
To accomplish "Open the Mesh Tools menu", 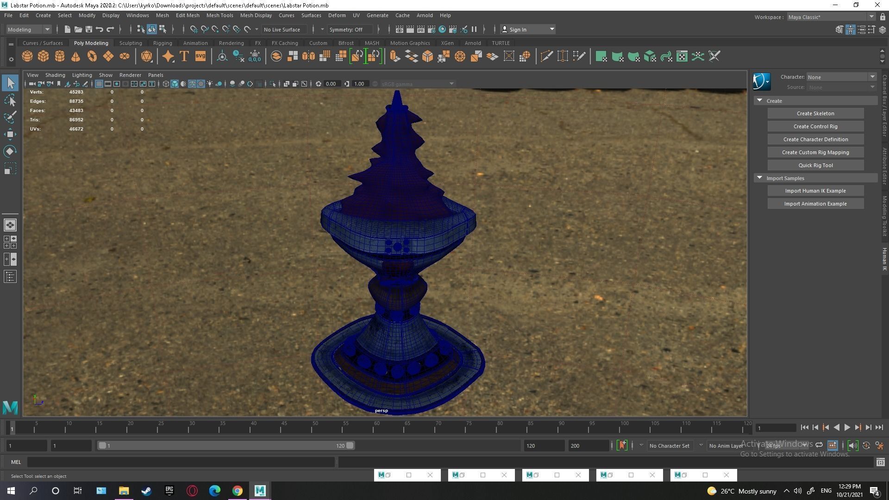I will [219, 15].
